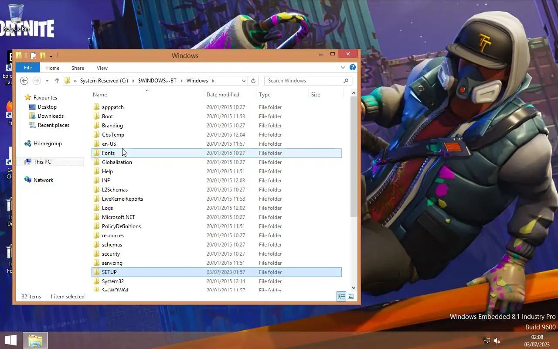Screen dimensions: 558x349
Task: Refresh the Windows folder view
Action: point(253,81)
